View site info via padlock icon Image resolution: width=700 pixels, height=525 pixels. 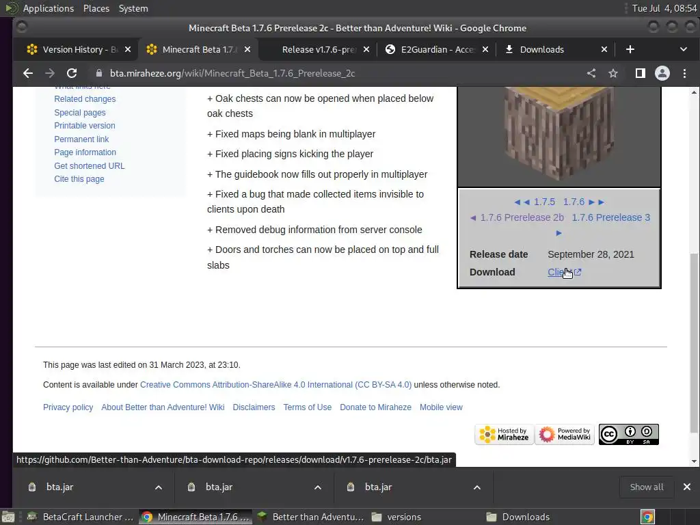tap(99, 73)
